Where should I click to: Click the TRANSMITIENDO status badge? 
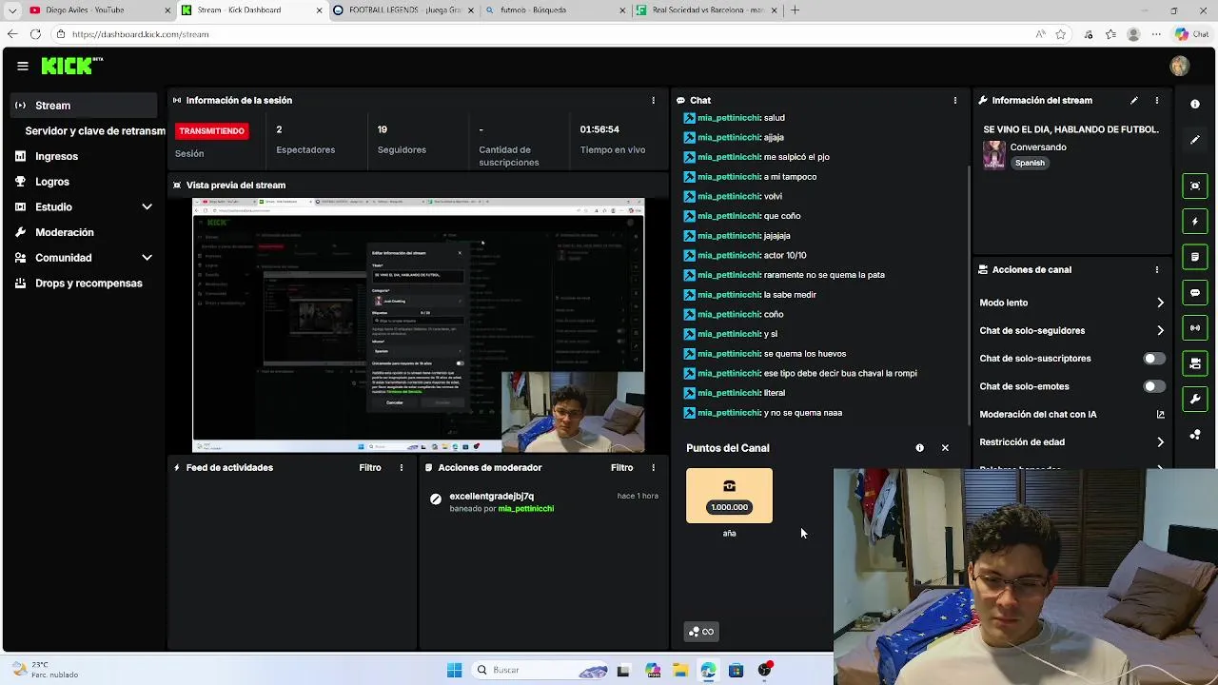coord(211,130)
